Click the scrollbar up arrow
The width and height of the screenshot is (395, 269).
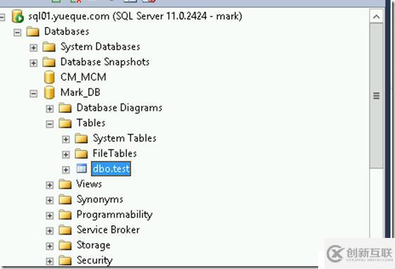pyautogui.click(x=377, y=17)
